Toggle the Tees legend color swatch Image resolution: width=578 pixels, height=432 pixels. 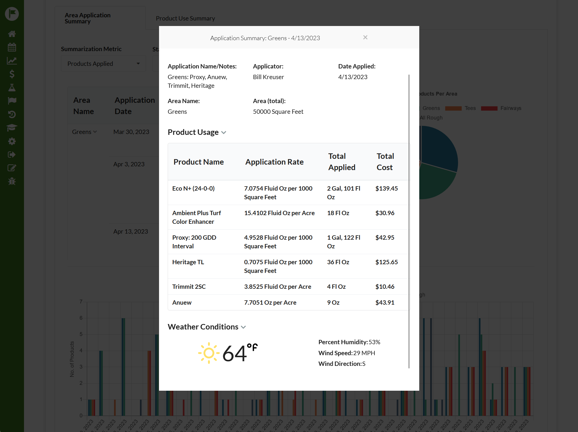[453, 108]
